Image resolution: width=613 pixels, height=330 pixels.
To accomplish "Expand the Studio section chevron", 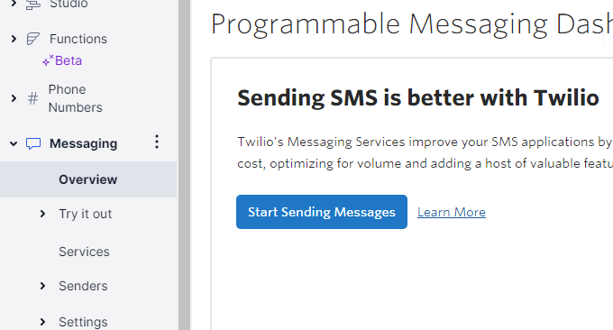I will click(x=14, y=4).
